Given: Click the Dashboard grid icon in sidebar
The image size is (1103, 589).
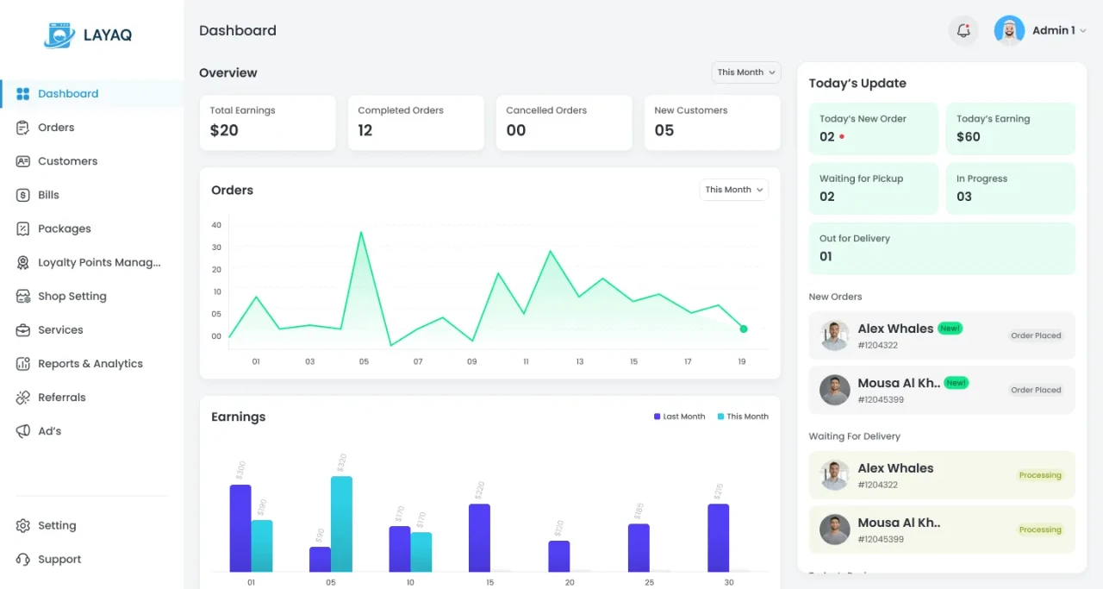Looking at the screenshot, I should click(x=23, y=94).
